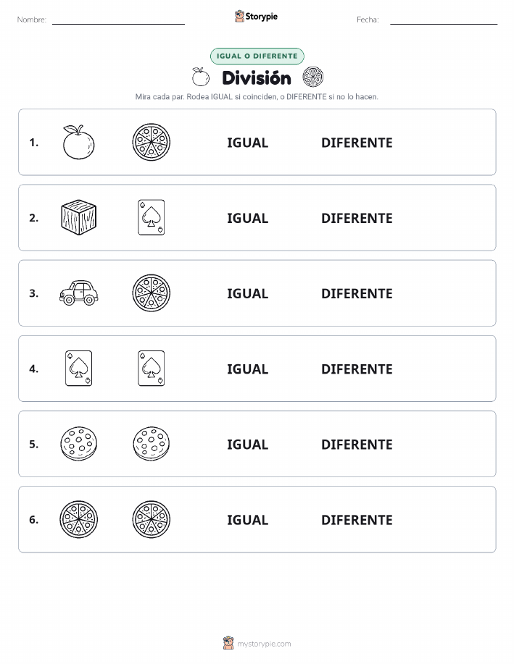Click the pizza icon in row 1
Screen dimensions: 514x664
pyautogui.click(x=152, y=142)
